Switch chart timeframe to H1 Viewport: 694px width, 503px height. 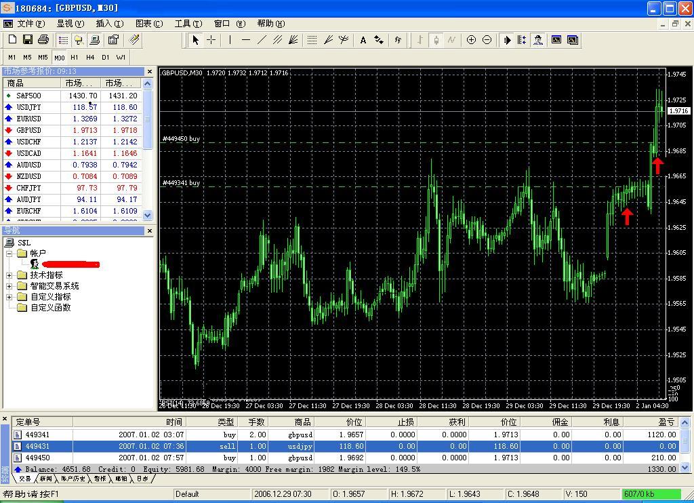(75, 58)
